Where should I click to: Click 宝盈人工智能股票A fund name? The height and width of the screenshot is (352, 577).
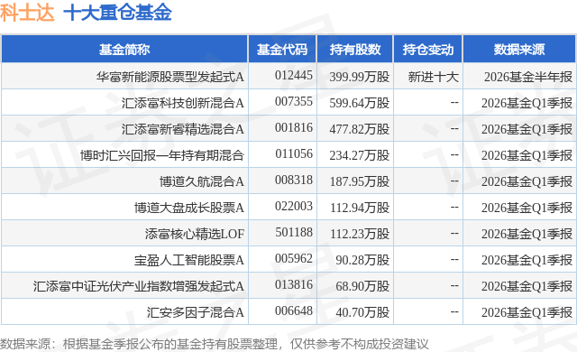[x=189, y=260]
